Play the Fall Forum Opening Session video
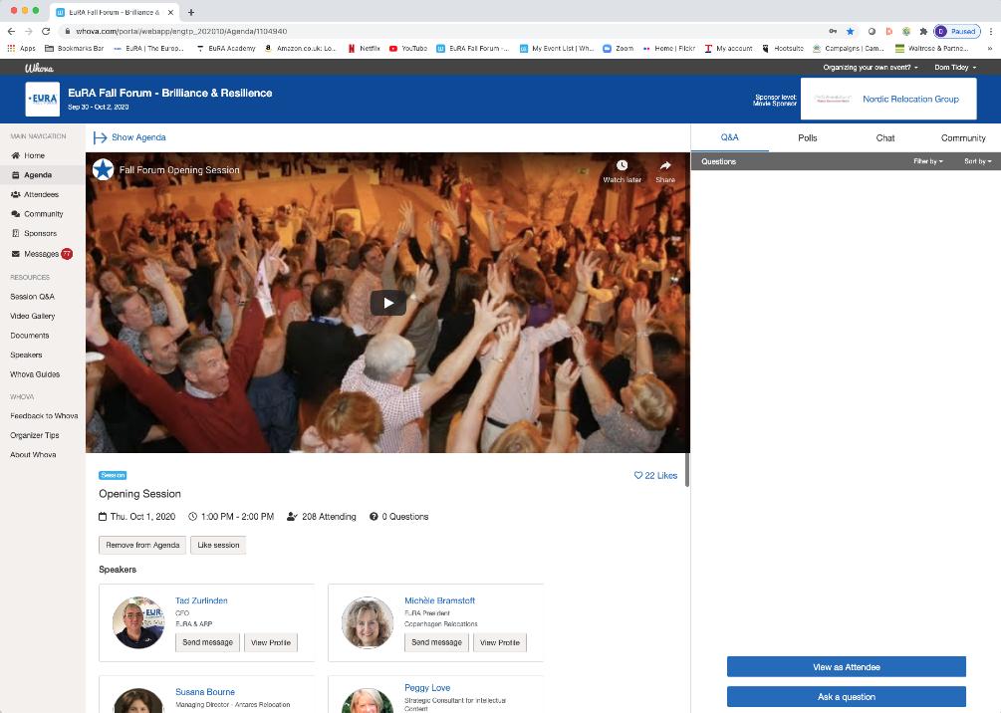This screenshot has height=713, width=1001. (x=388, y=303)
